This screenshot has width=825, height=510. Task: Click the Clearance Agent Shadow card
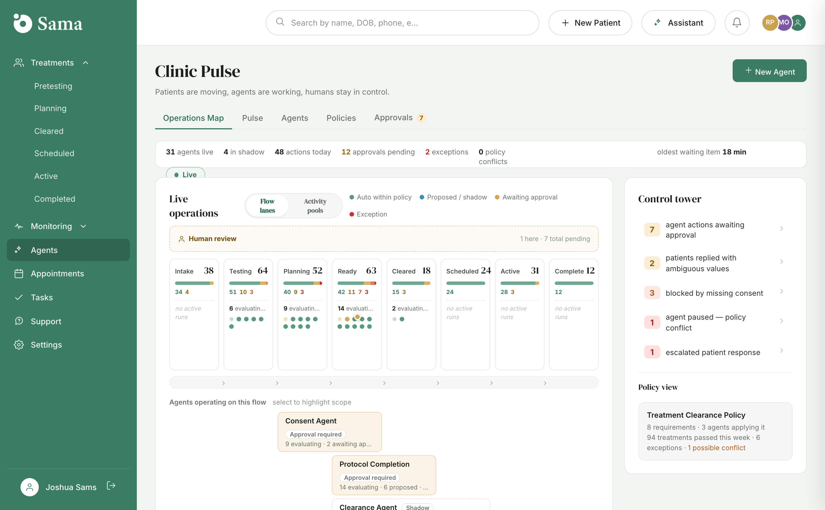(x=411, y=505)
